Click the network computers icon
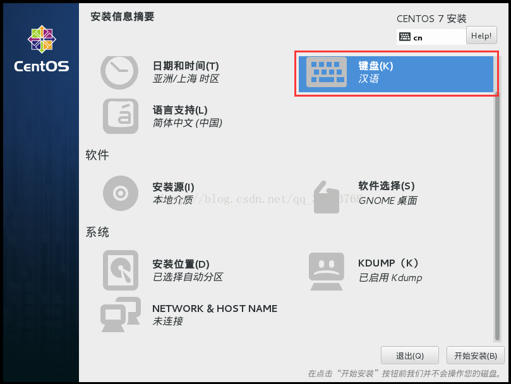This screenshot has height=384, width=511. tap(121, 315)
